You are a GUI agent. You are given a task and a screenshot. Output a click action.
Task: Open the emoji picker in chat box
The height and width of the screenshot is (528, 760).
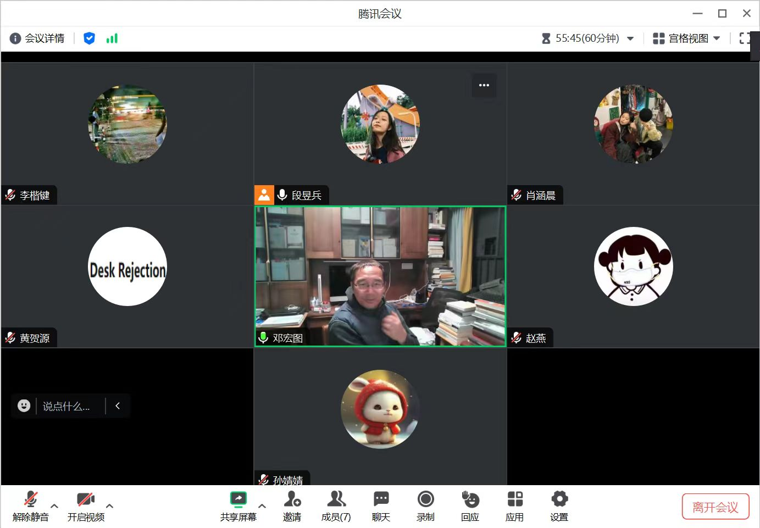pos(24,406)
